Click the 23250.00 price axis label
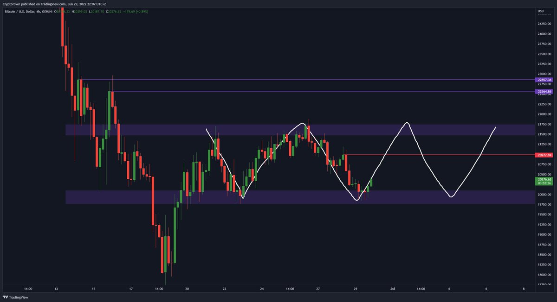This screenshot has width=557, height=302. [x=544, y=64]
